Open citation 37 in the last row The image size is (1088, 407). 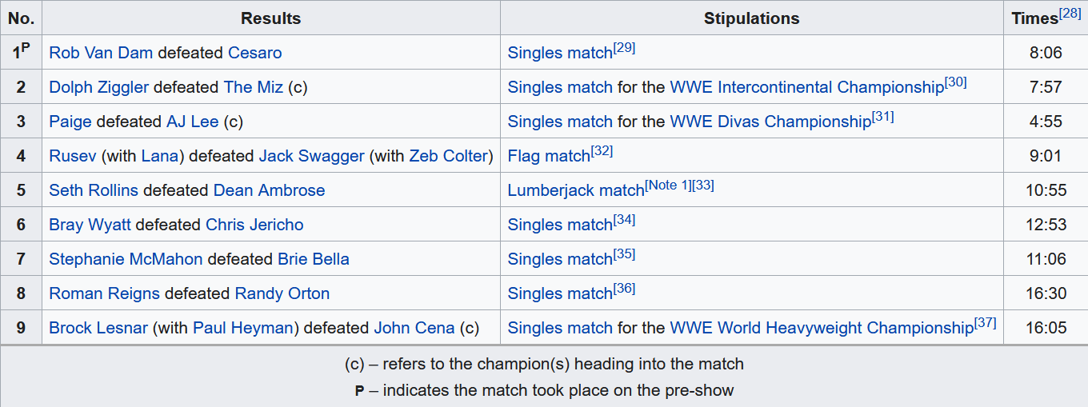(x=986, y=323)
